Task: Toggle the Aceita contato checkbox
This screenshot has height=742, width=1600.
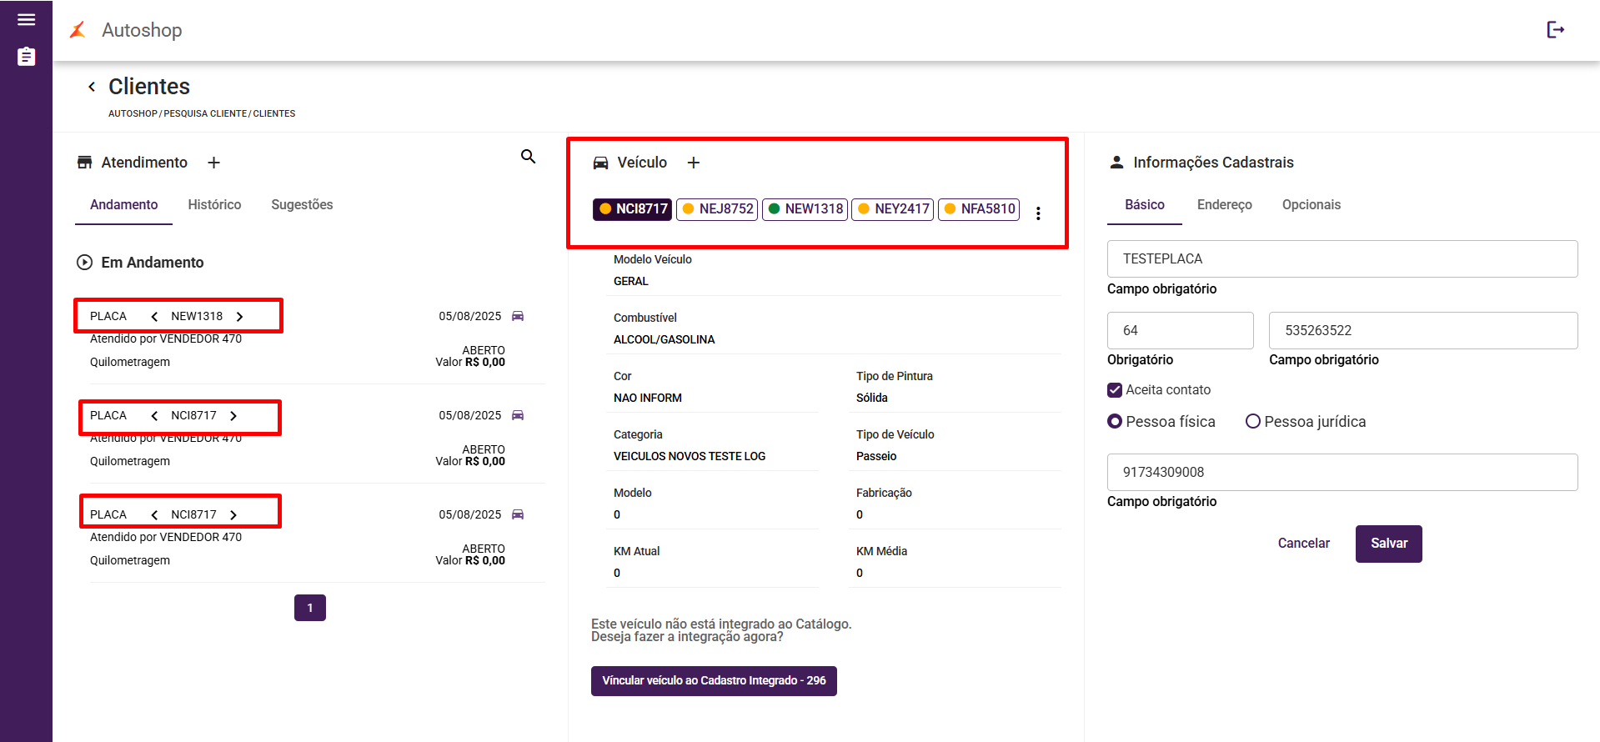Action: click(1115, 390)
